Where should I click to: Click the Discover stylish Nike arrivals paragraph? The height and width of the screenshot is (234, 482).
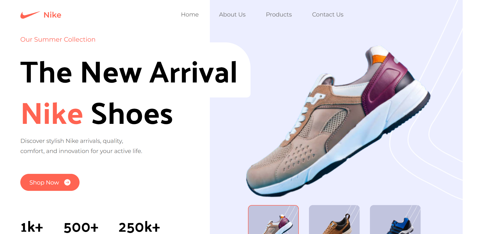click(81, 146)
